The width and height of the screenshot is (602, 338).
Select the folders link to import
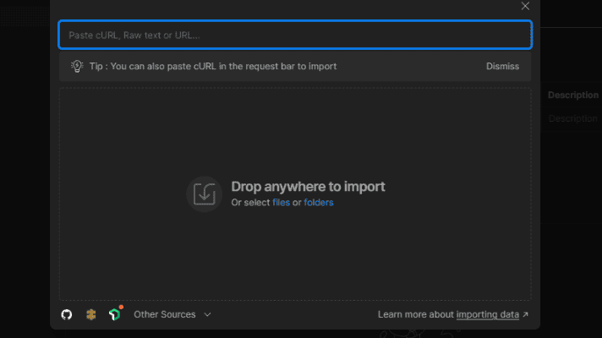pos(318,203)
